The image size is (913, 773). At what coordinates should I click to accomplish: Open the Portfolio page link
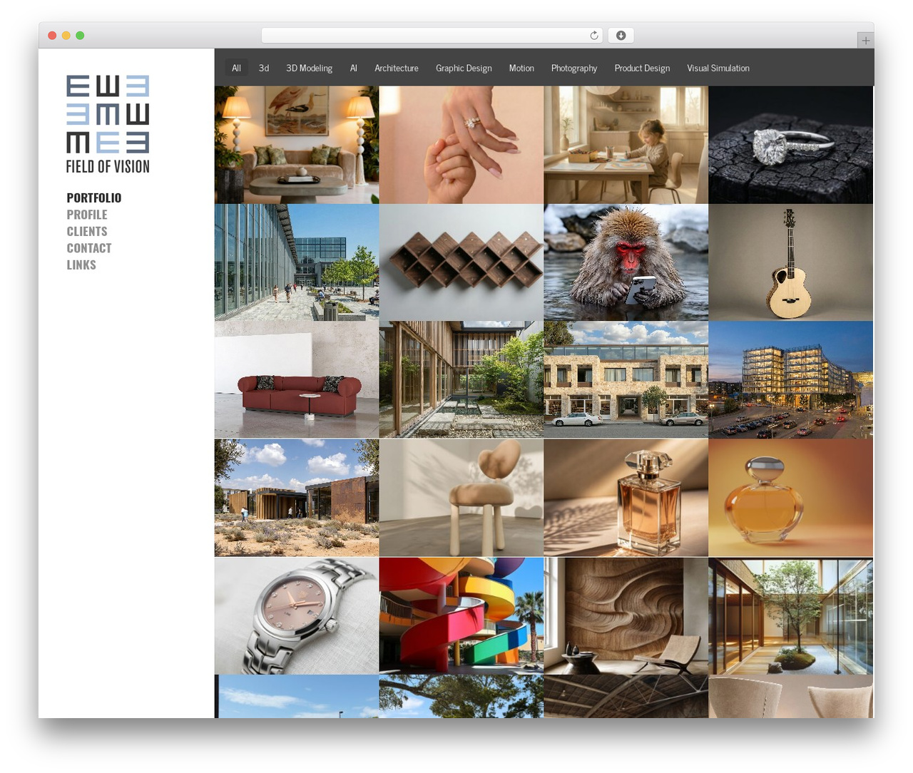tap(94, 198)
